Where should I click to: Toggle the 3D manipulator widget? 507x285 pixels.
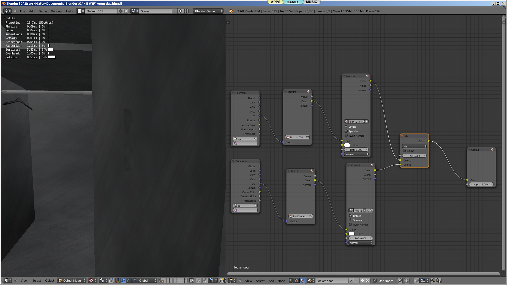click(118, 281)
